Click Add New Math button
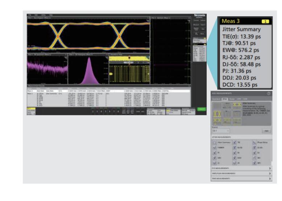The height and width of the screenshot is (201, 282). coord(124,112)
